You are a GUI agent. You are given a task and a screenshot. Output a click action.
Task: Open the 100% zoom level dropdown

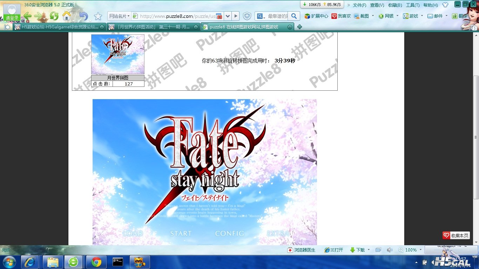pyautogui.click(x=420, y=250)
